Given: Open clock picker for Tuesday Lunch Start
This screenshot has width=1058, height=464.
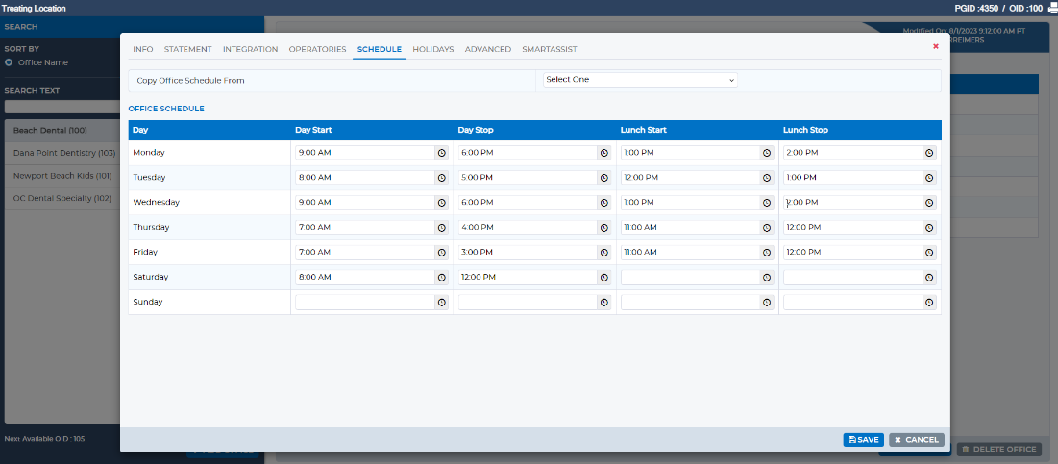Looking at the screenshot, I should (767, 178).
